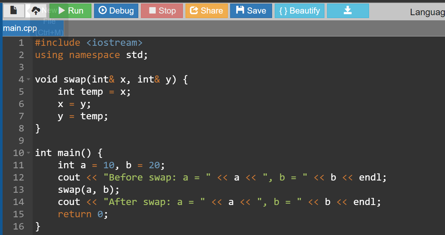Click line number 1 in gutter
445x235 pixels.
coord(21,43)
